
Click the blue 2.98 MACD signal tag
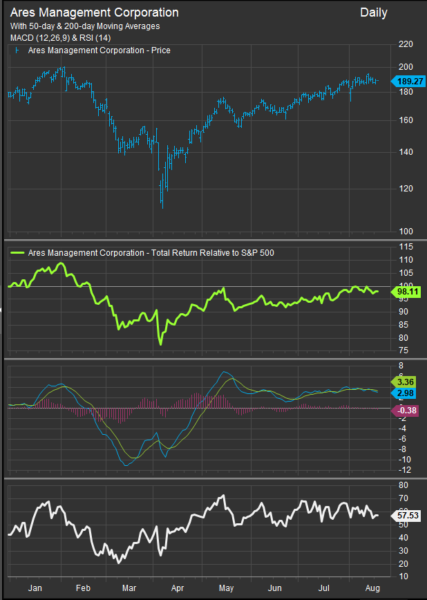tap(405, 393)
